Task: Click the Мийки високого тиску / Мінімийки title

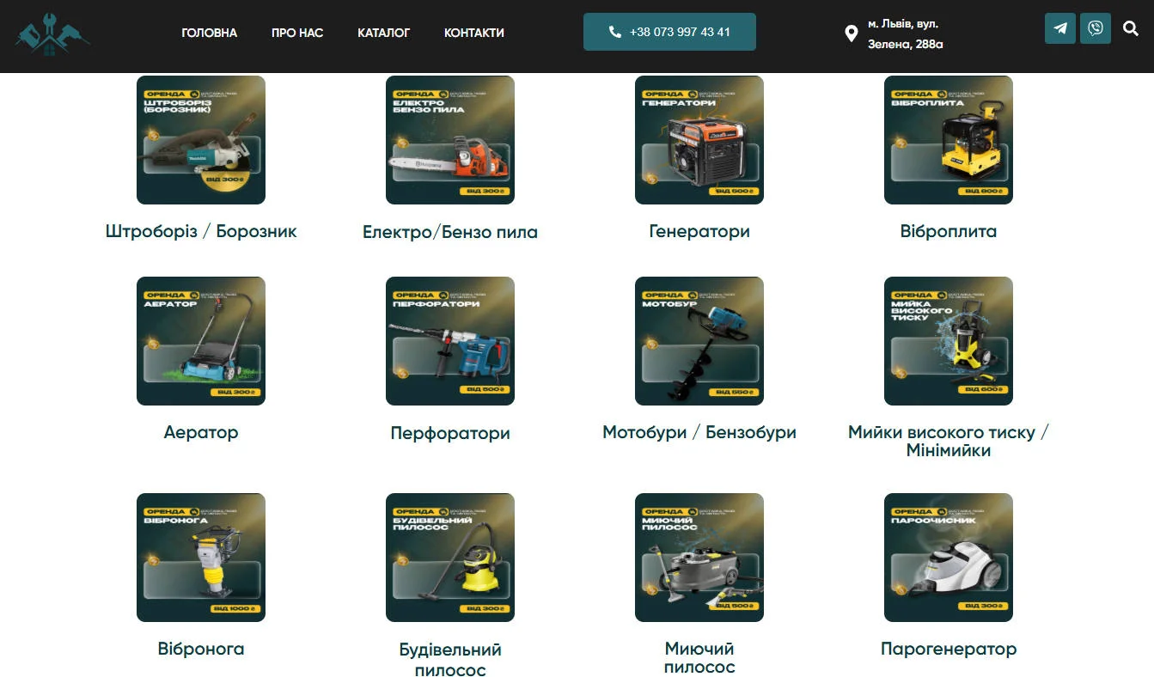Action: pyautogui.click(x=949, y=441)
